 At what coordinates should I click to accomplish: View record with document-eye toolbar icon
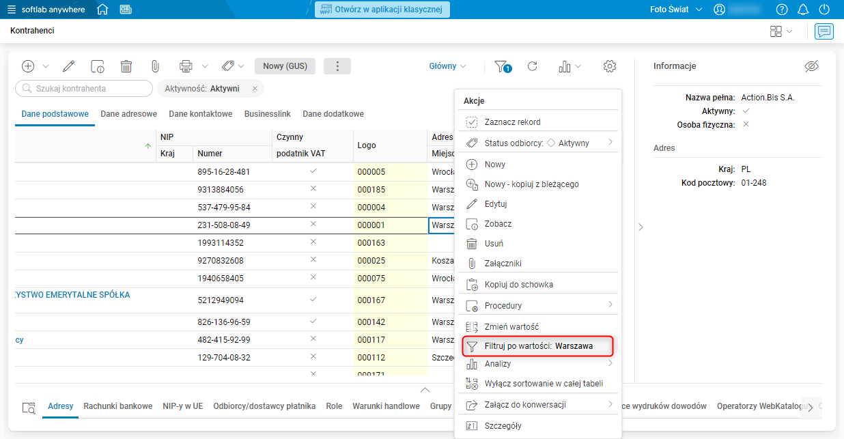coord(97,66)
